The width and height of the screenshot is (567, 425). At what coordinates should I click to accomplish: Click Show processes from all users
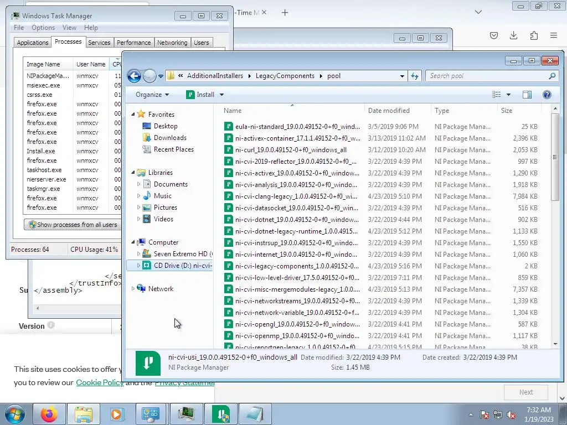(73, 225)
